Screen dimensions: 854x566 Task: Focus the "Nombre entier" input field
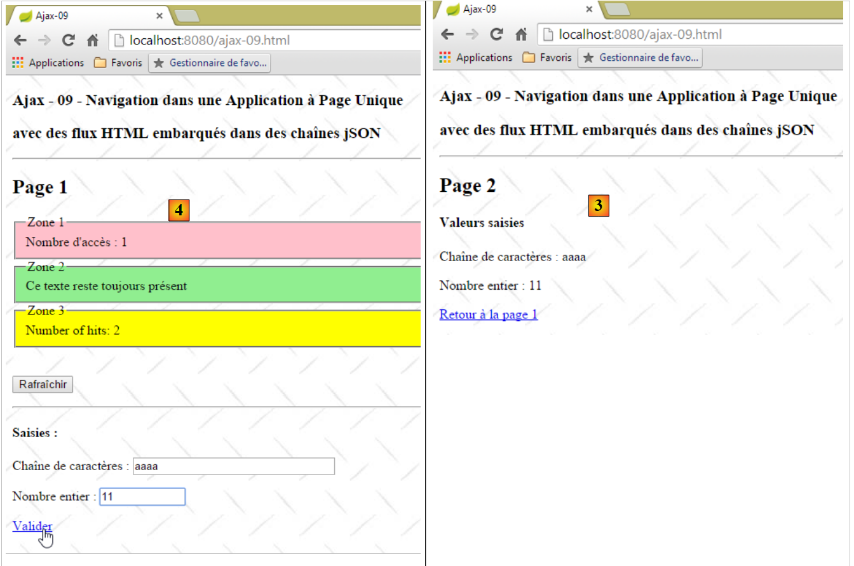[x=142, y=497]
